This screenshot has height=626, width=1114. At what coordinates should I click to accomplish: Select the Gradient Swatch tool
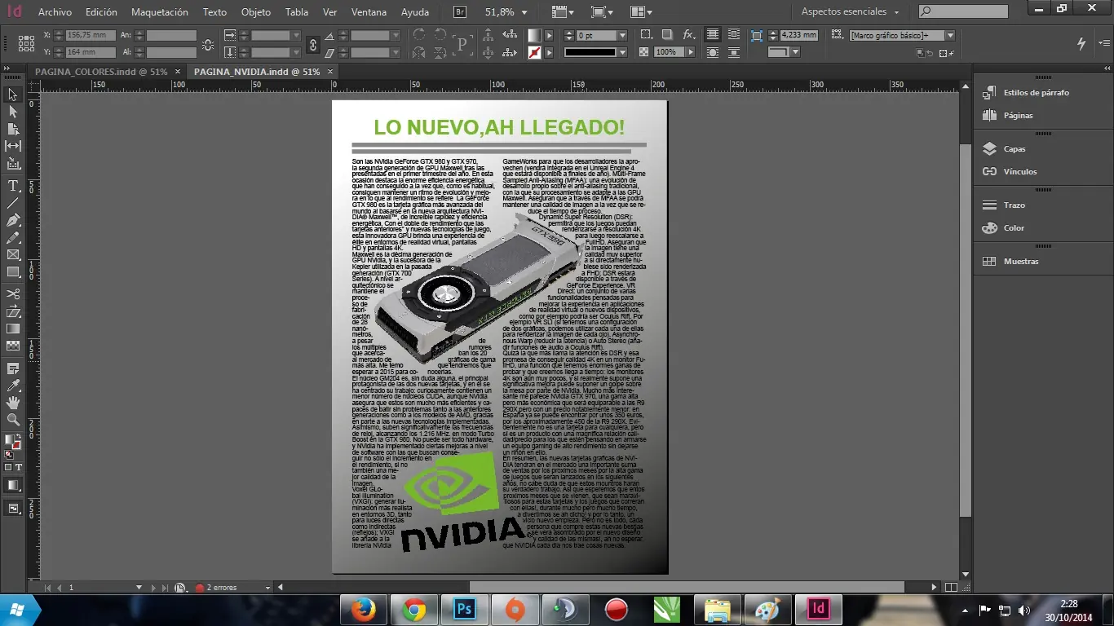(x=13, y=328)
